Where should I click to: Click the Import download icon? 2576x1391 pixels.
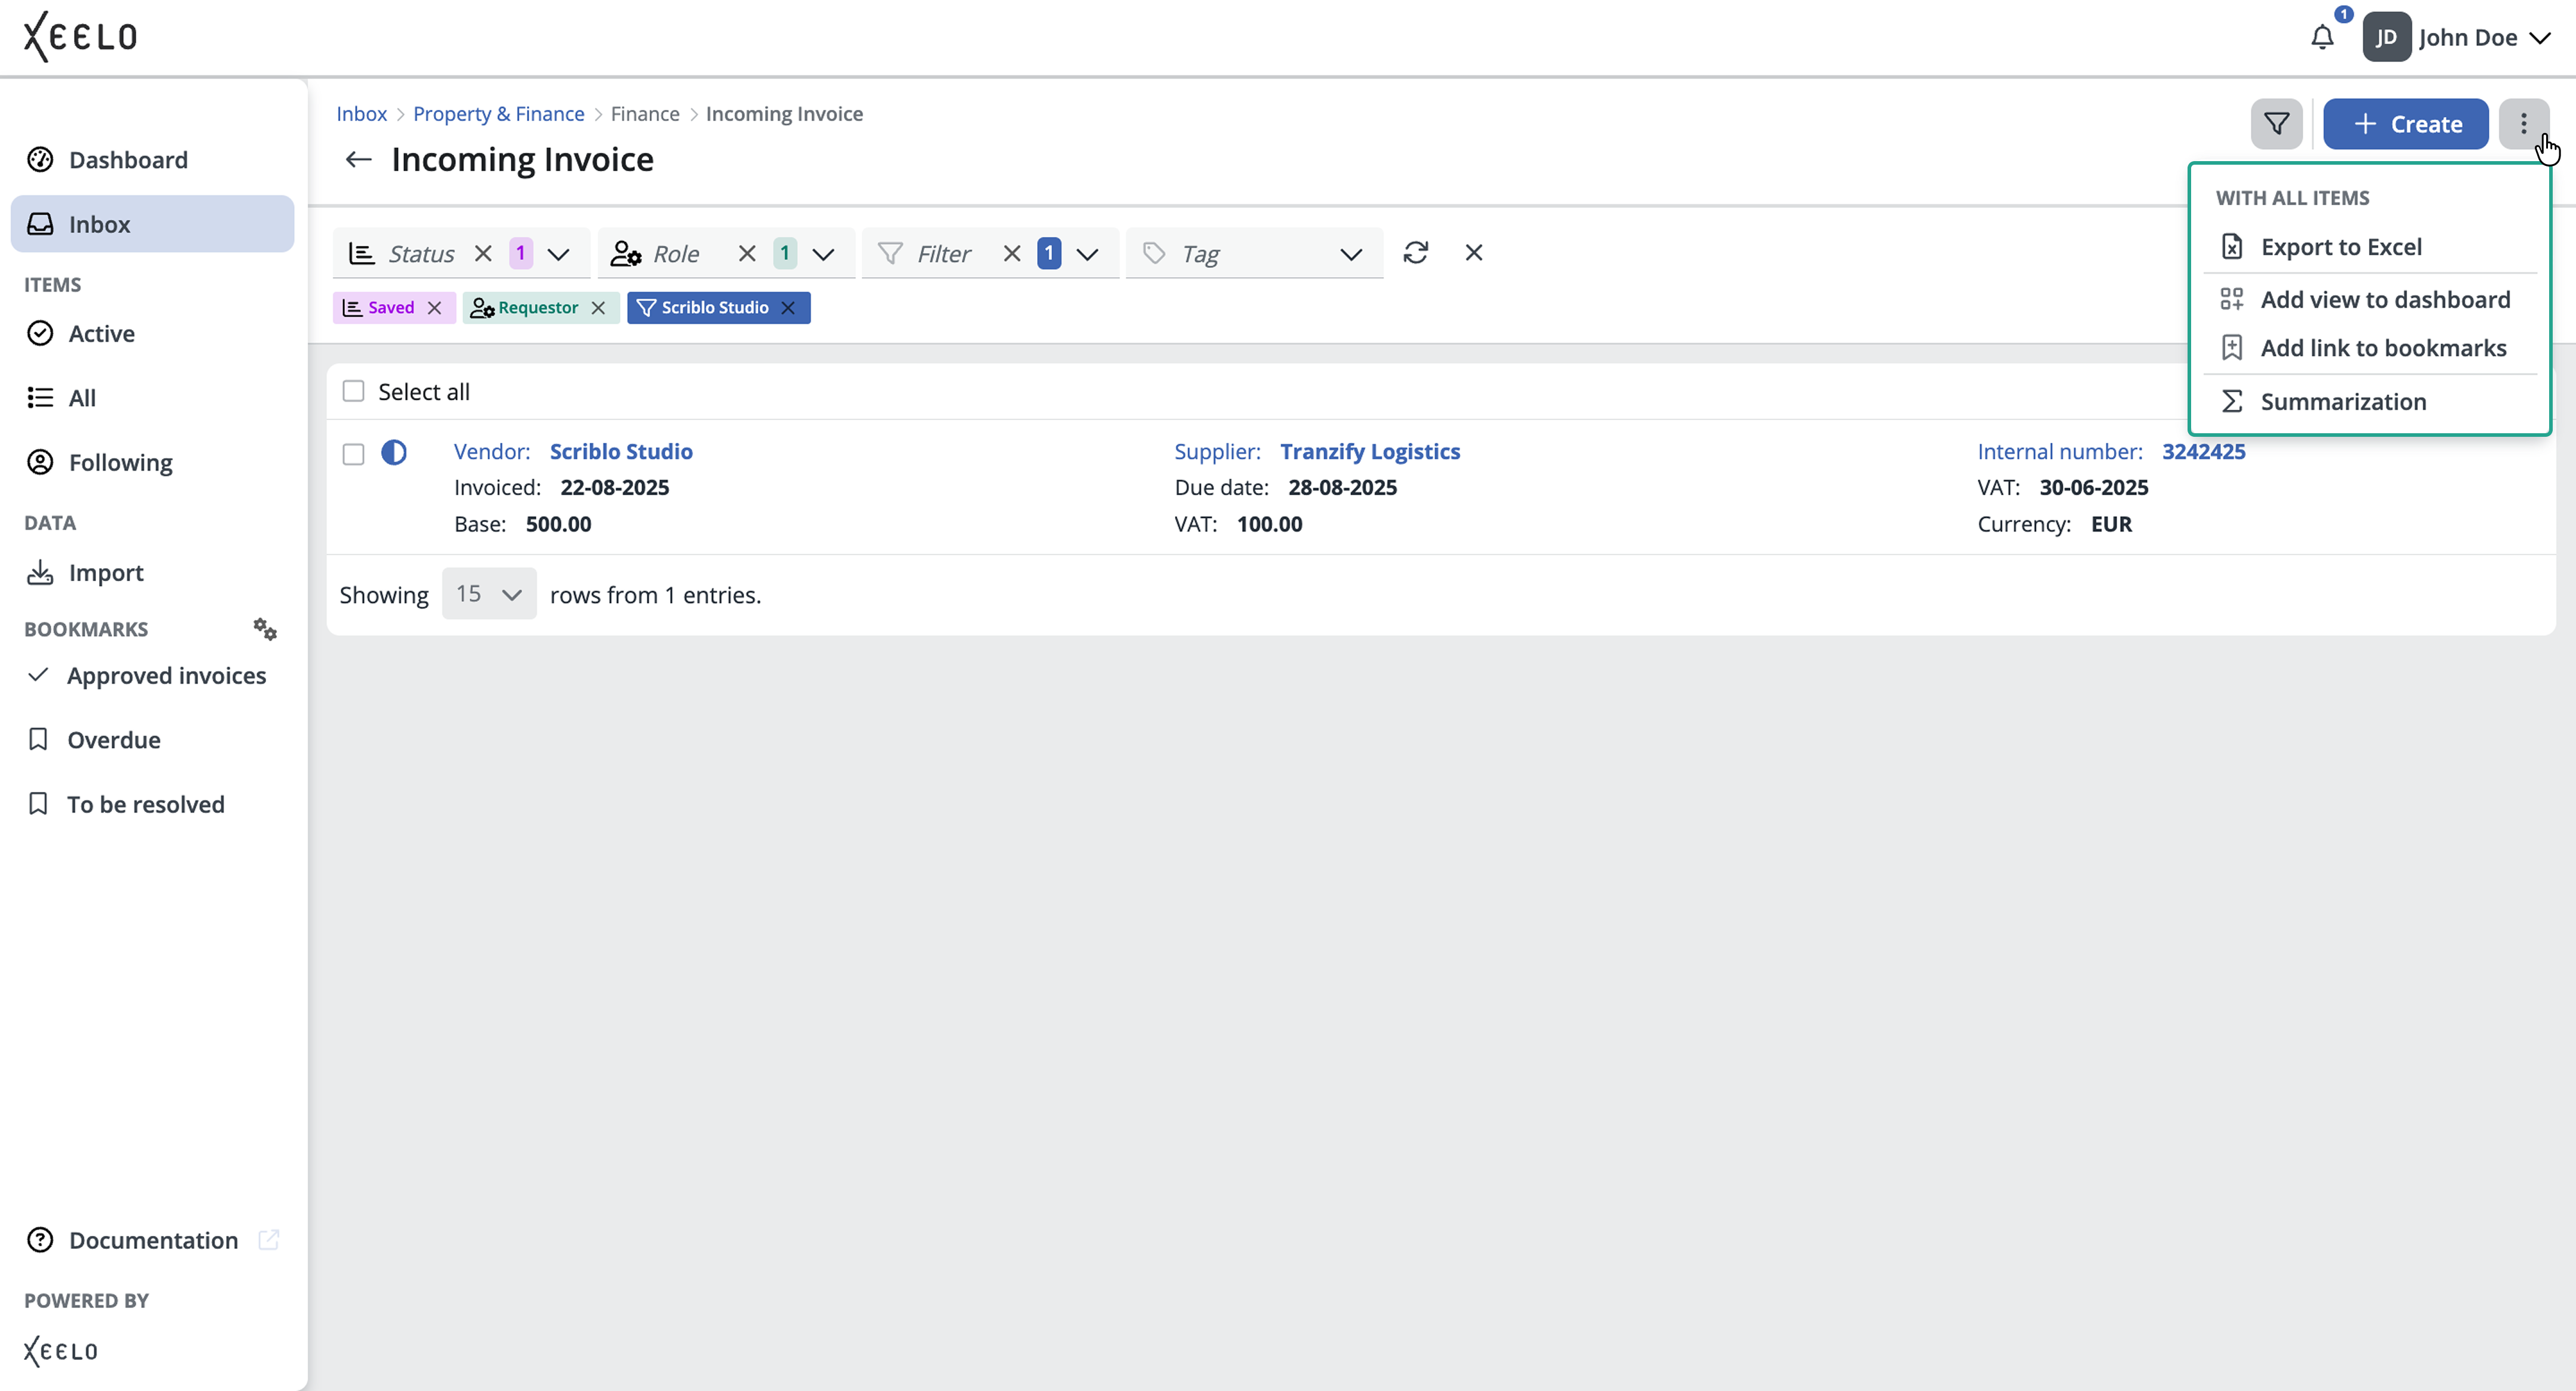click(40, 572)
